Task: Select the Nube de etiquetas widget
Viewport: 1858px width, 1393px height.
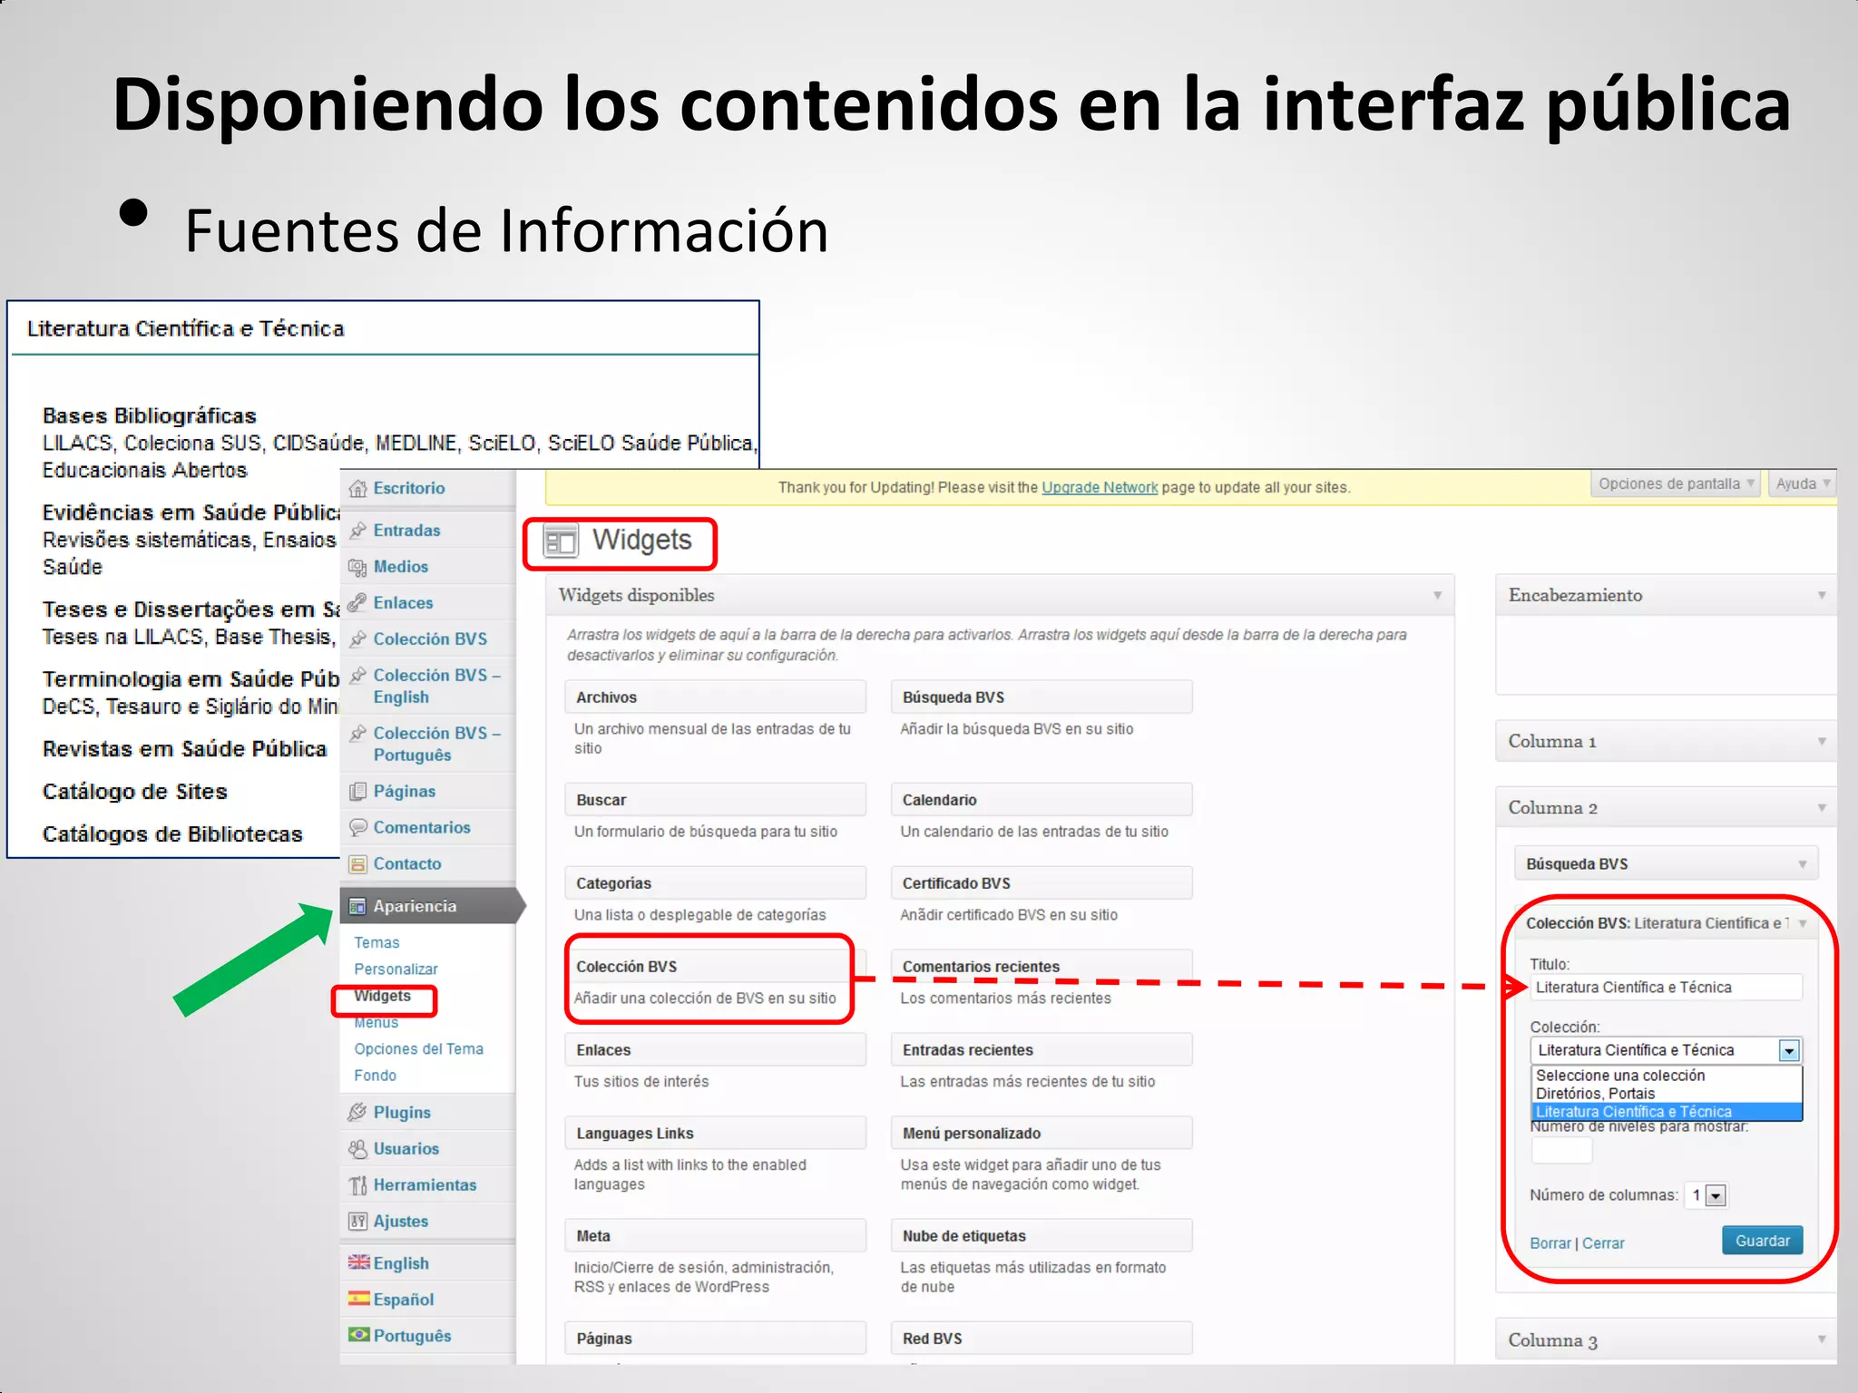Action: pyautogui.click(x=1041, y=1236)
